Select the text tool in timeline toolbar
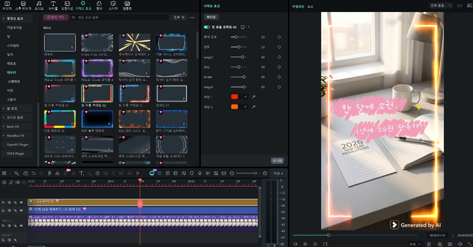Image resolution: width=473 pixels, height=247 pixels. [x=82, y=173]
